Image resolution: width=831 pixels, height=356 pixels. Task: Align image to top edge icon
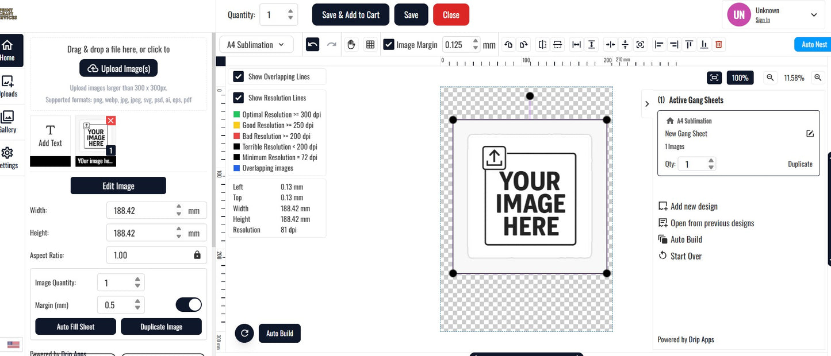tap(689, 44)
